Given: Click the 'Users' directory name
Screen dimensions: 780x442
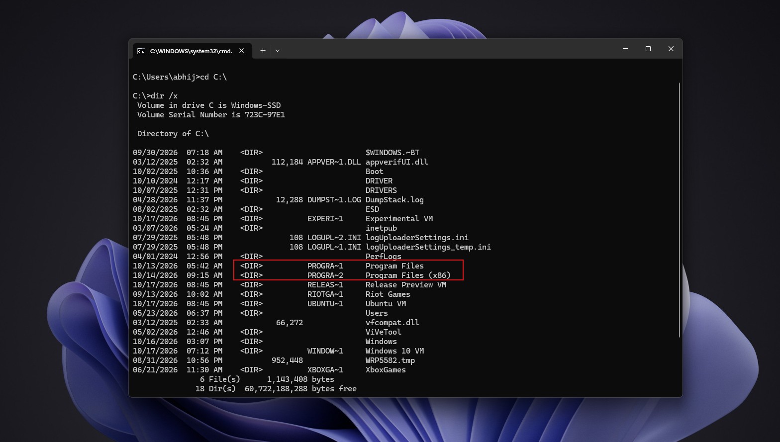Looking at the screenshot, I should point(377,313).
